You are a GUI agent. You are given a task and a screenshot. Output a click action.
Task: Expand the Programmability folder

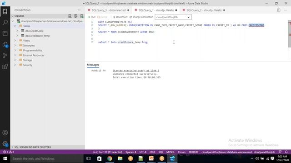pyautogui.click(x=15, y=50)
